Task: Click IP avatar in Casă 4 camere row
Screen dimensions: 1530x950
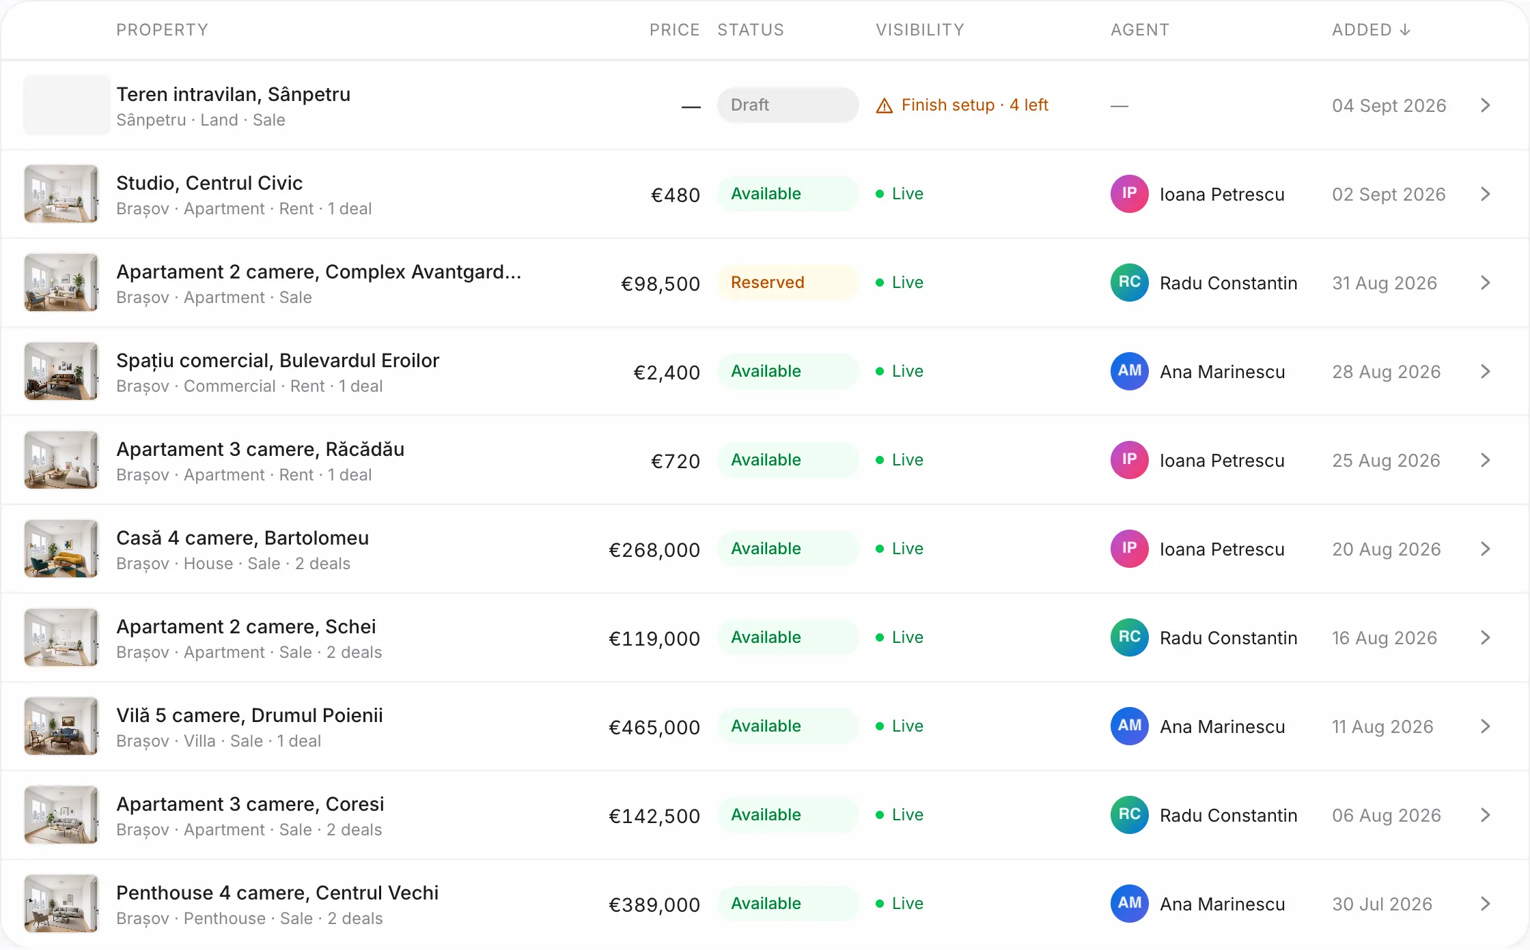Action: pos(1130,549)
